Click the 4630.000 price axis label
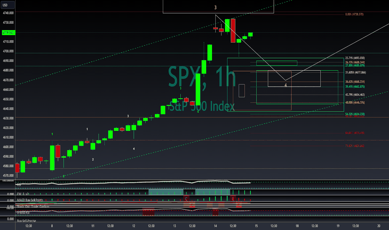The height and width of the screenshot is (230, 389). (8, 118)
